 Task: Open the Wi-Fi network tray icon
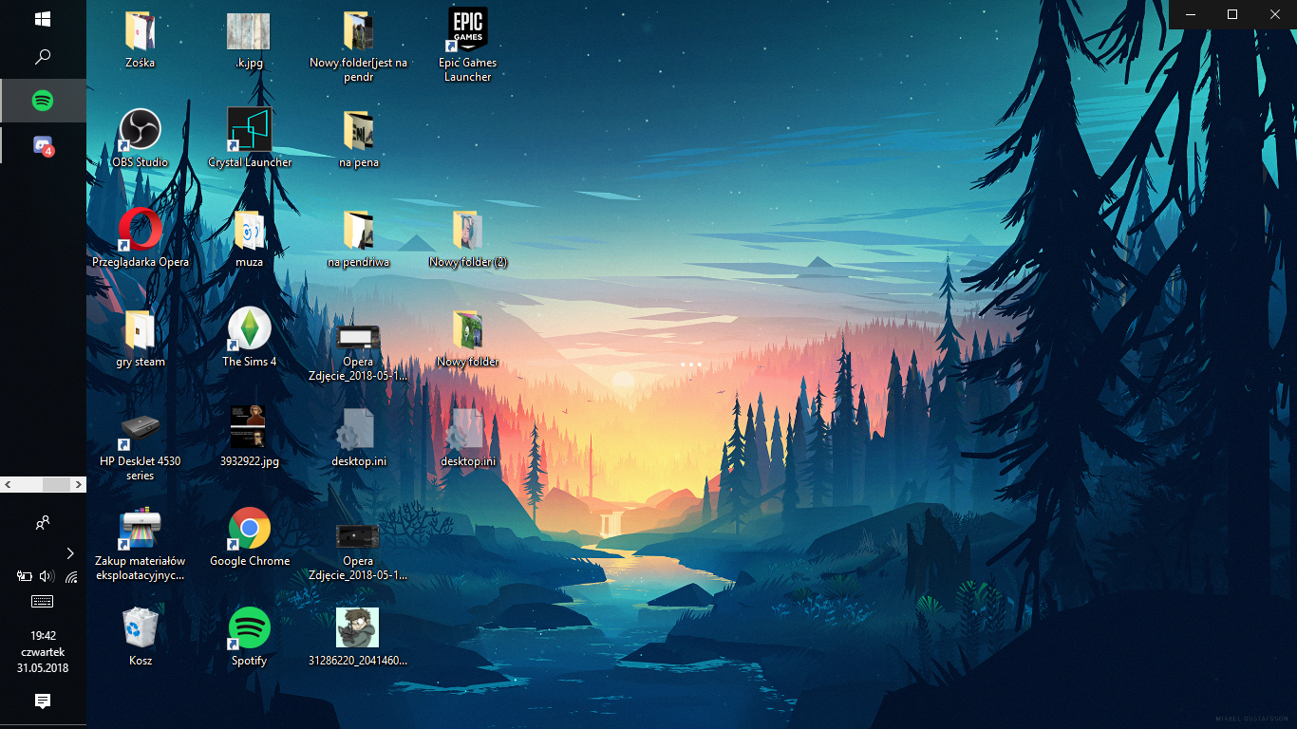pos(70,576)
